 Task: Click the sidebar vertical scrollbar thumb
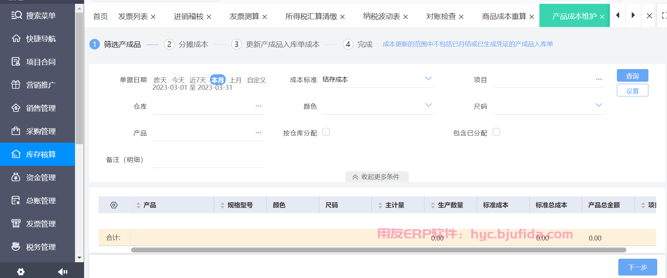[x=80, y=79]
